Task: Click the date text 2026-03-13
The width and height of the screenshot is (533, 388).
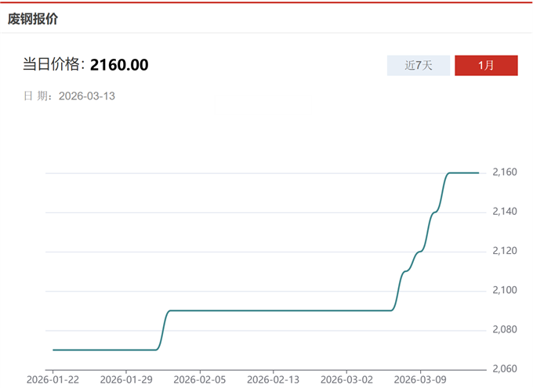Action: 87,96
